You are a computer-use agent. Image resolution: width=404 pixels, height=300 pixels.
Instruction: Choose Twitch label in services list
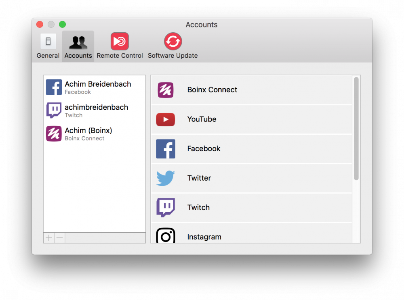(198, 207)
